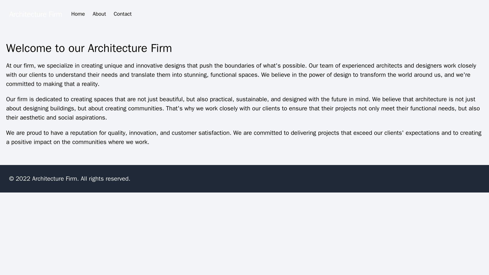Click the main content section
The height and width of the screenshot is (275, 489).
(x=244, y=95)
